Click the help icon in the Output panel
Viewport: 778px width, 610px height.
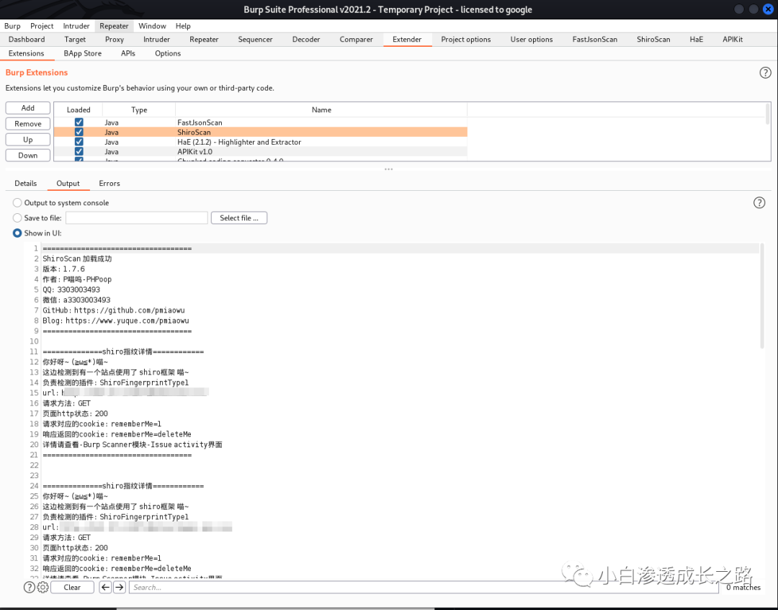759,202
